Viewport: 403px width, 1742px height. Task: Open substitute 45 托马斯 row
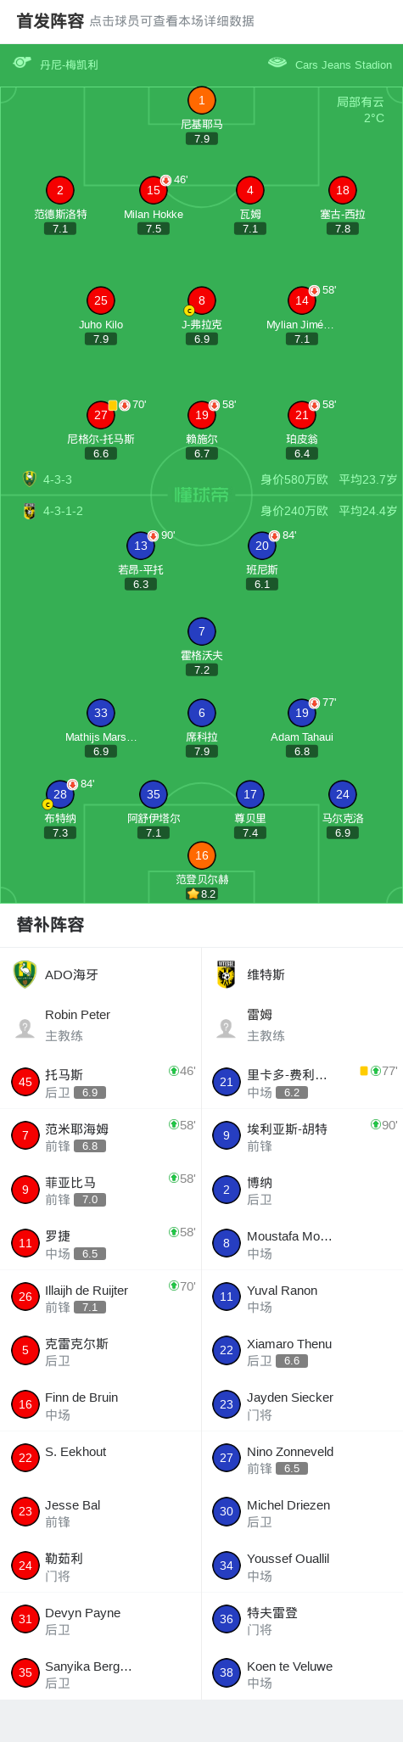[x=100, y=1082]
